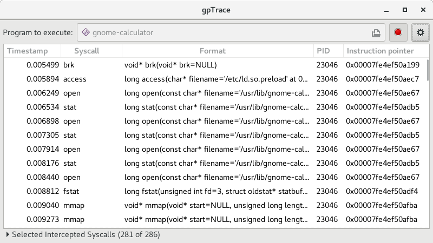Click the '/etc/ld.so.preload' access format cell
Viewport: 433px width, 243px height.
click(x=216, y=79)
